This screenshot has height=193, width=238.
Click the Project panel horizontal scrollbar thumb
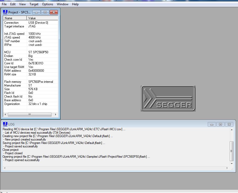30,114
